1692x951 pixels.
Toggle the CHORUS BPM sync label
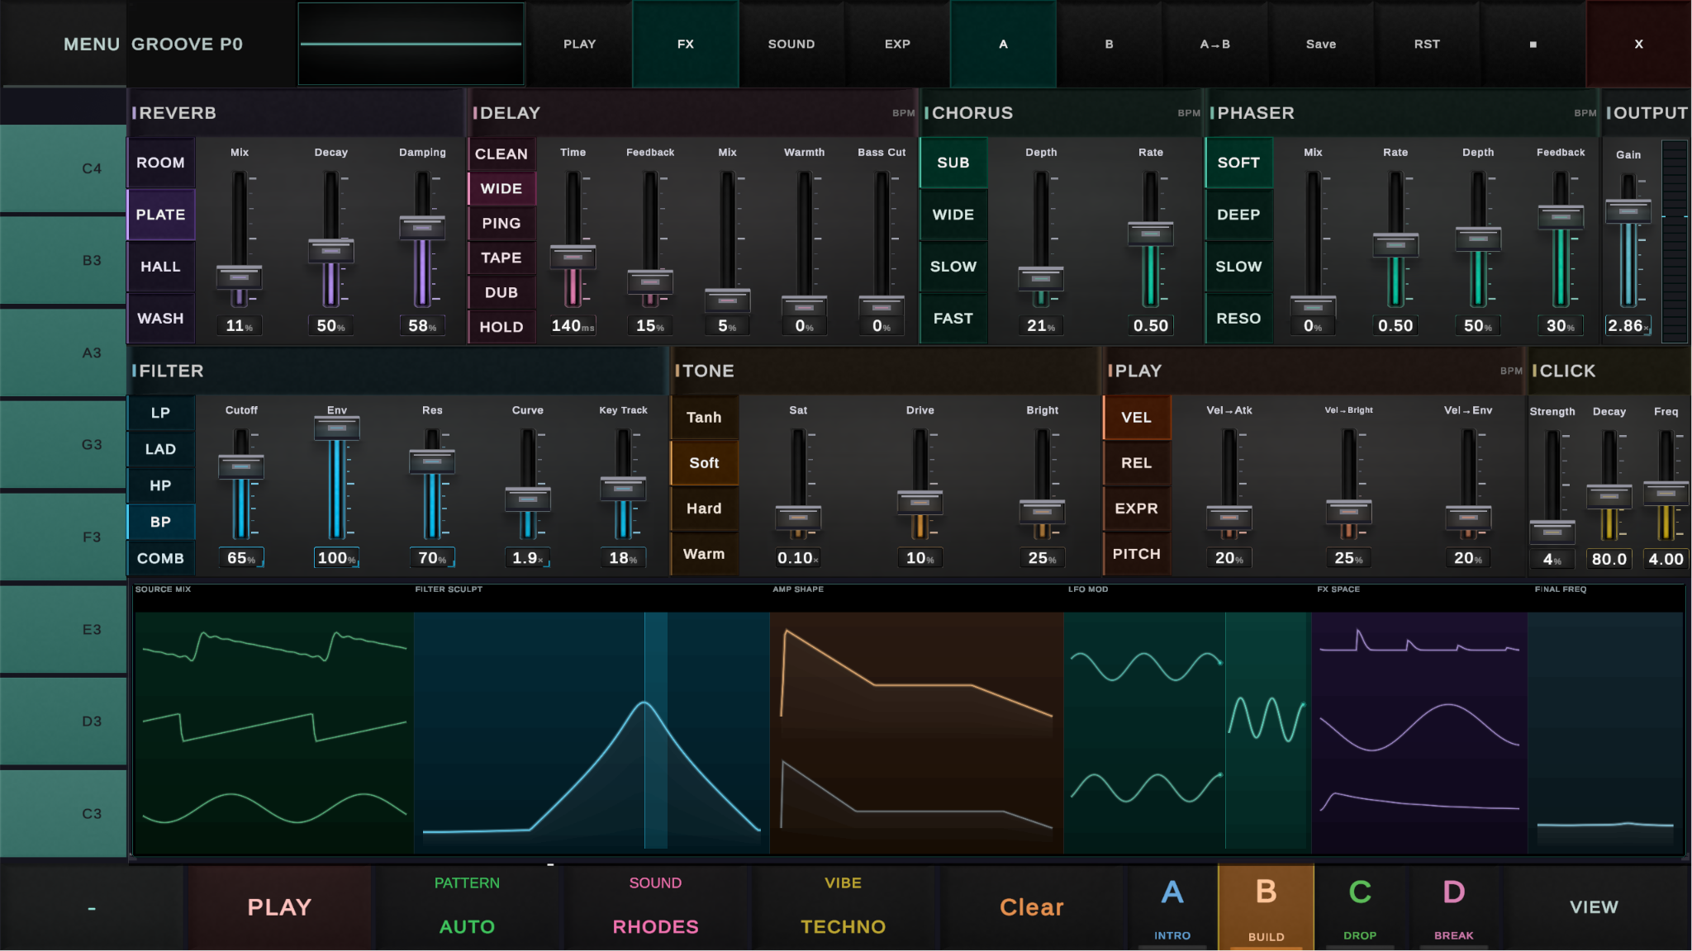tap(1188, 113)
